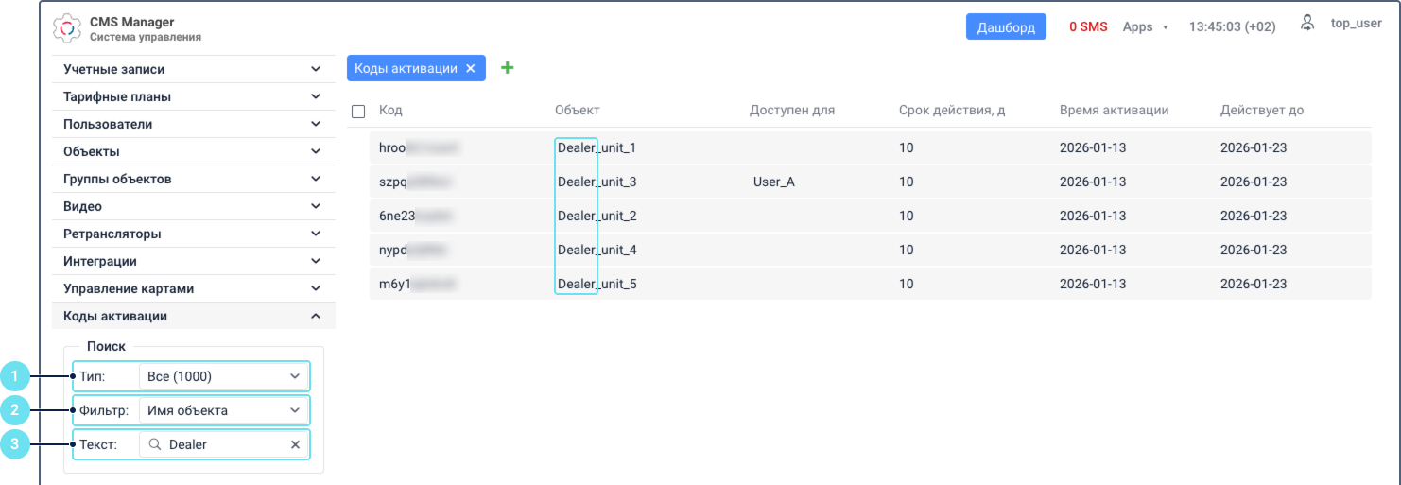This screenshot has width=1401, height=485.
Task: Expand the Тарифные планы section
Action: click(x=193, y=96)
